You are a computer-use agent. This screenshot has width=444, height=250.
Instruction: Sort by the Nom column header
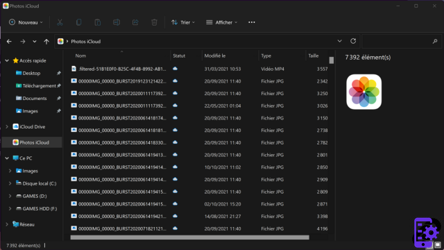pos(80,56)
